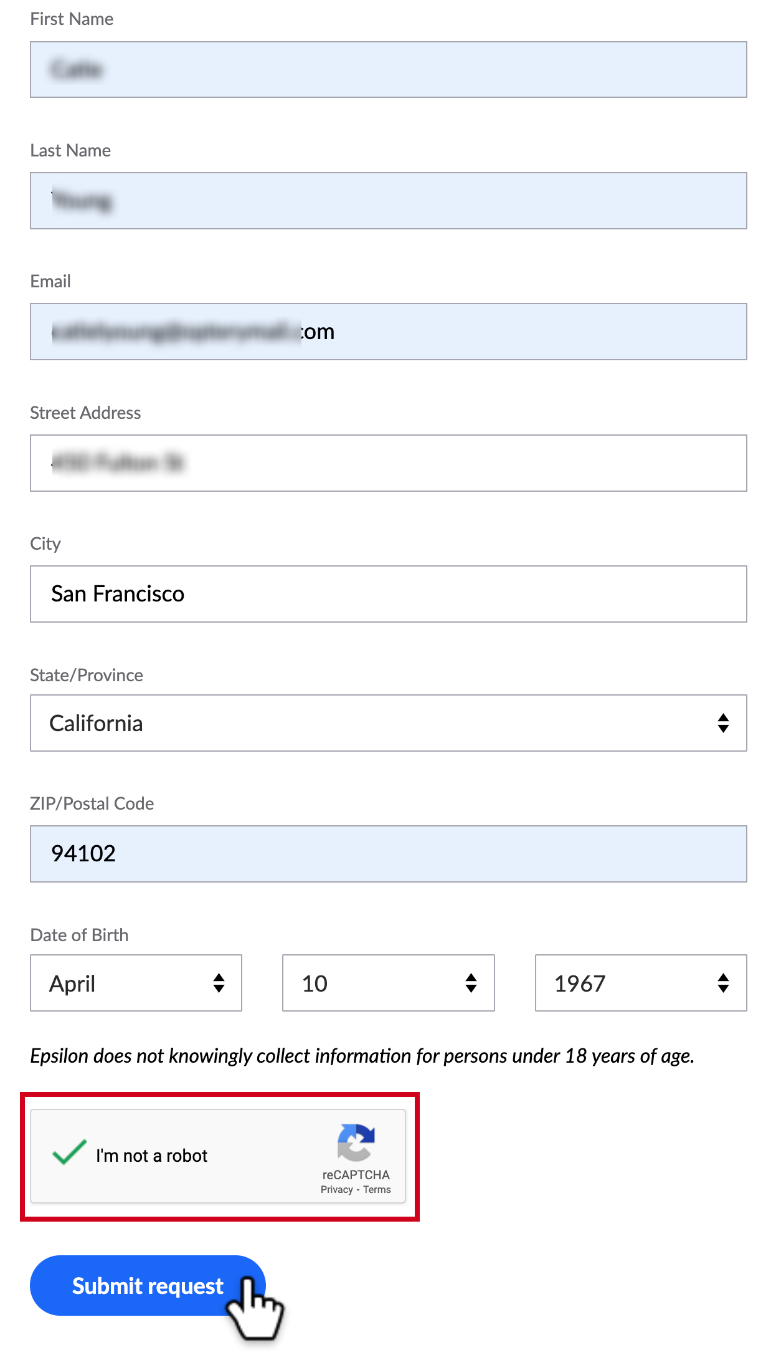Click the Last Name input field
776x1355 pixels.
(x=389, y=201)
